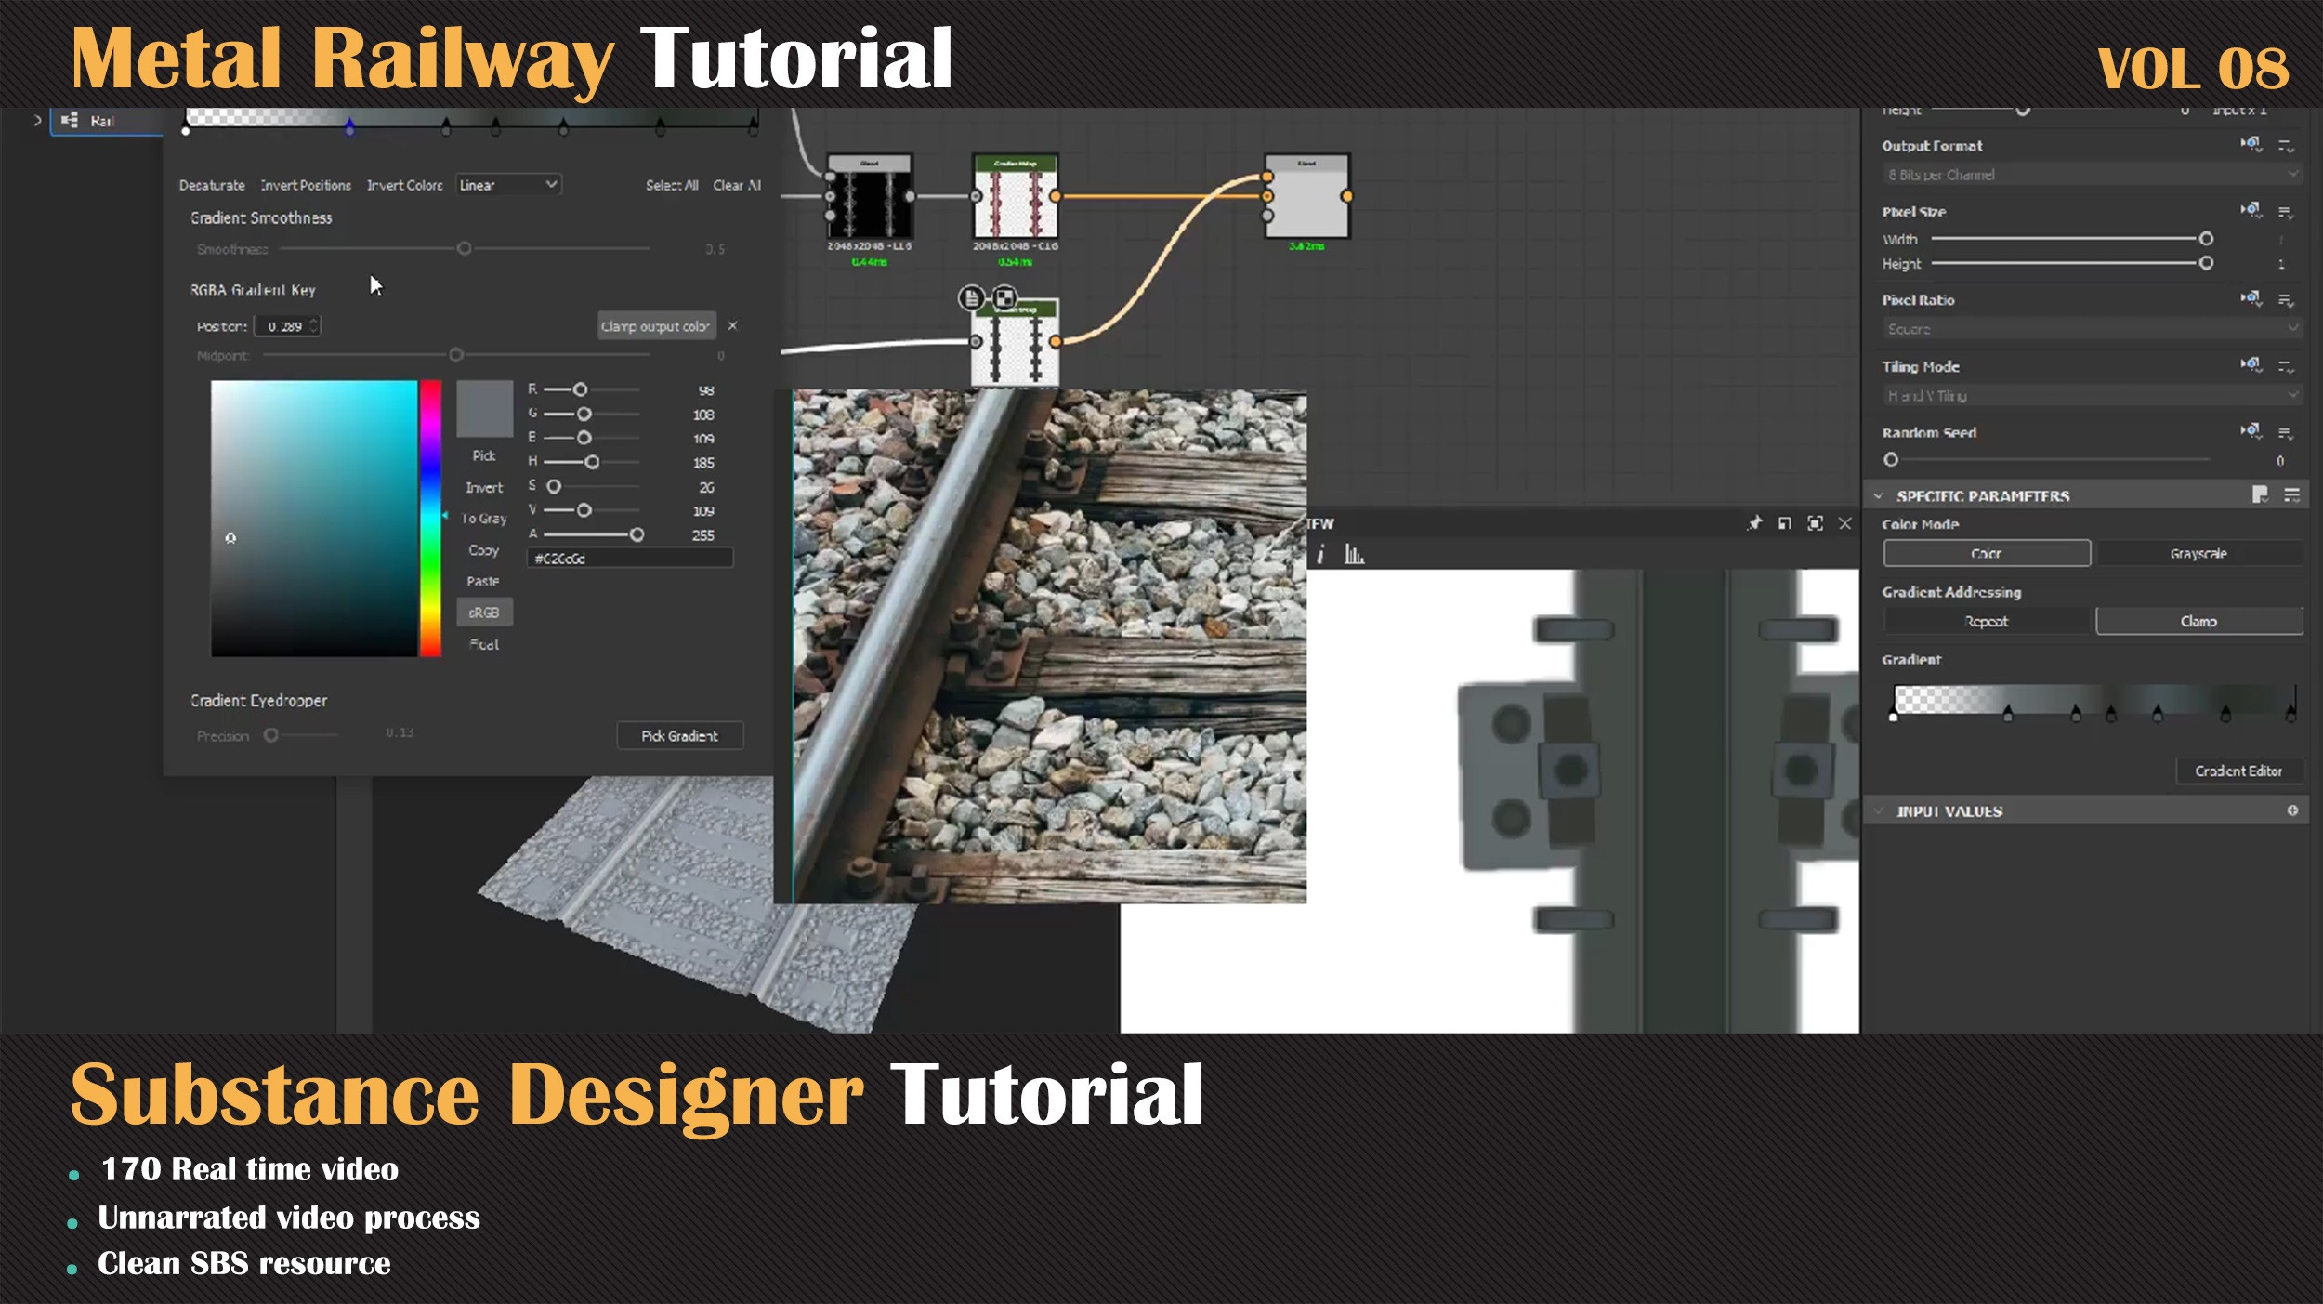2323x1304 pixels.
Task: Toggle sRGB mode in color picker
Action: [x=484, y=612]
